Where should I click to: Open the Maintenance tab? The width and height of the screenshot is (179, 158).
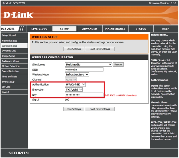(x=115, y=29)
